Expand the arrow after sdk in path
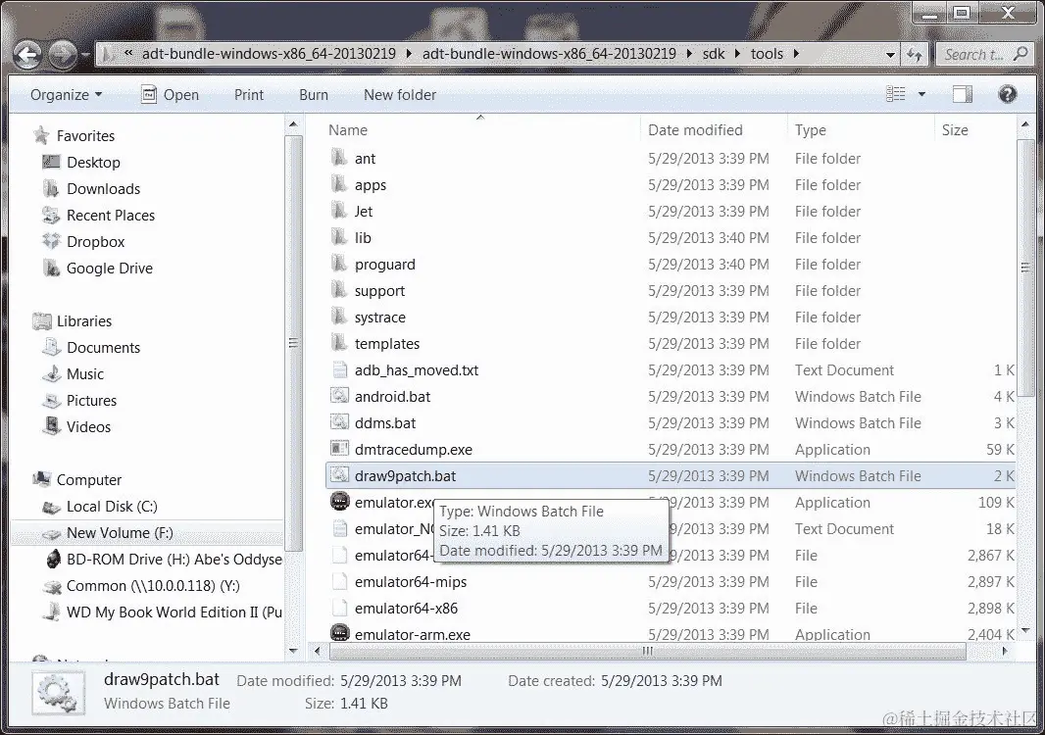 [738, 54]
